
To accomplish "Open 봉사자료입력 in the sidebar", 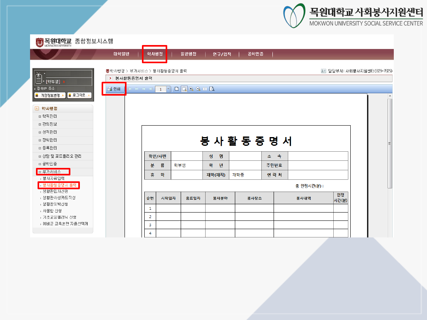I will 53,179.
